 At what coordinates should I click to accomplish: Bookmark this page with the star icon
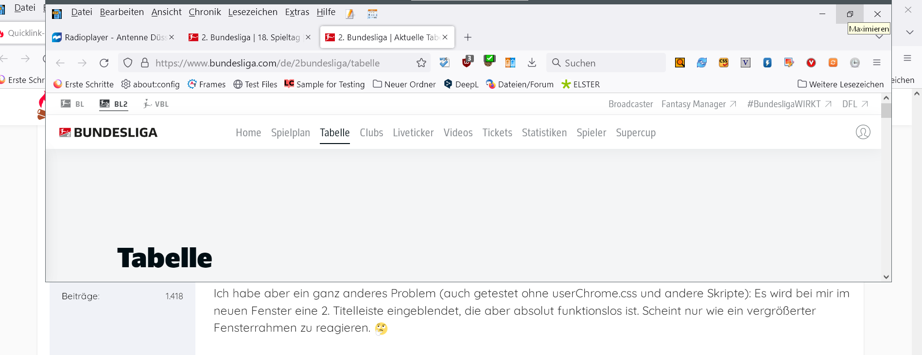tap(421, 63)
